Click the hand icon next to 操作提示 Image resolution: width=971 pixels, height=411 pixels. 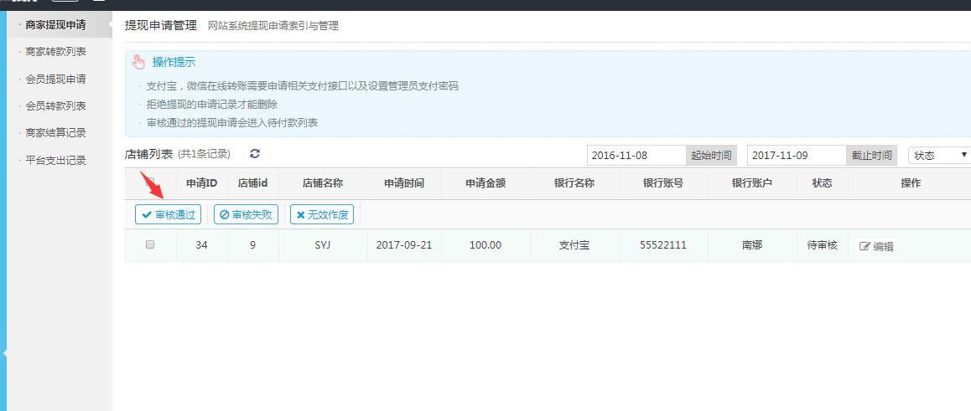(x=138, y=63)
